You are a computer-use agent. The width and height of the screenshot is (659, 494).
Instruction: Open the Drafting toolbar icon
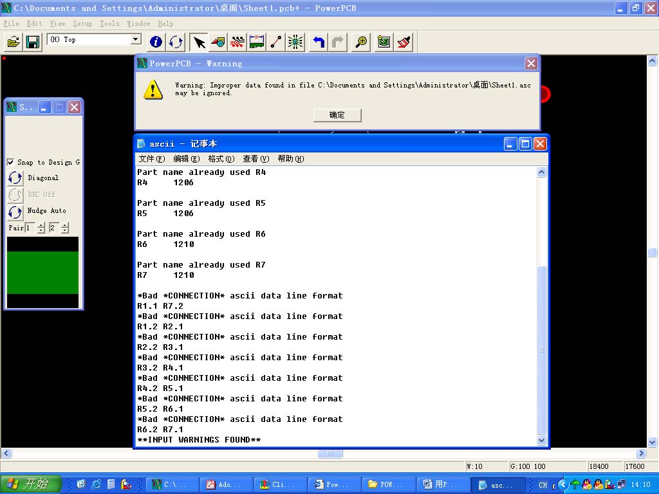click(x=218, y=42)
